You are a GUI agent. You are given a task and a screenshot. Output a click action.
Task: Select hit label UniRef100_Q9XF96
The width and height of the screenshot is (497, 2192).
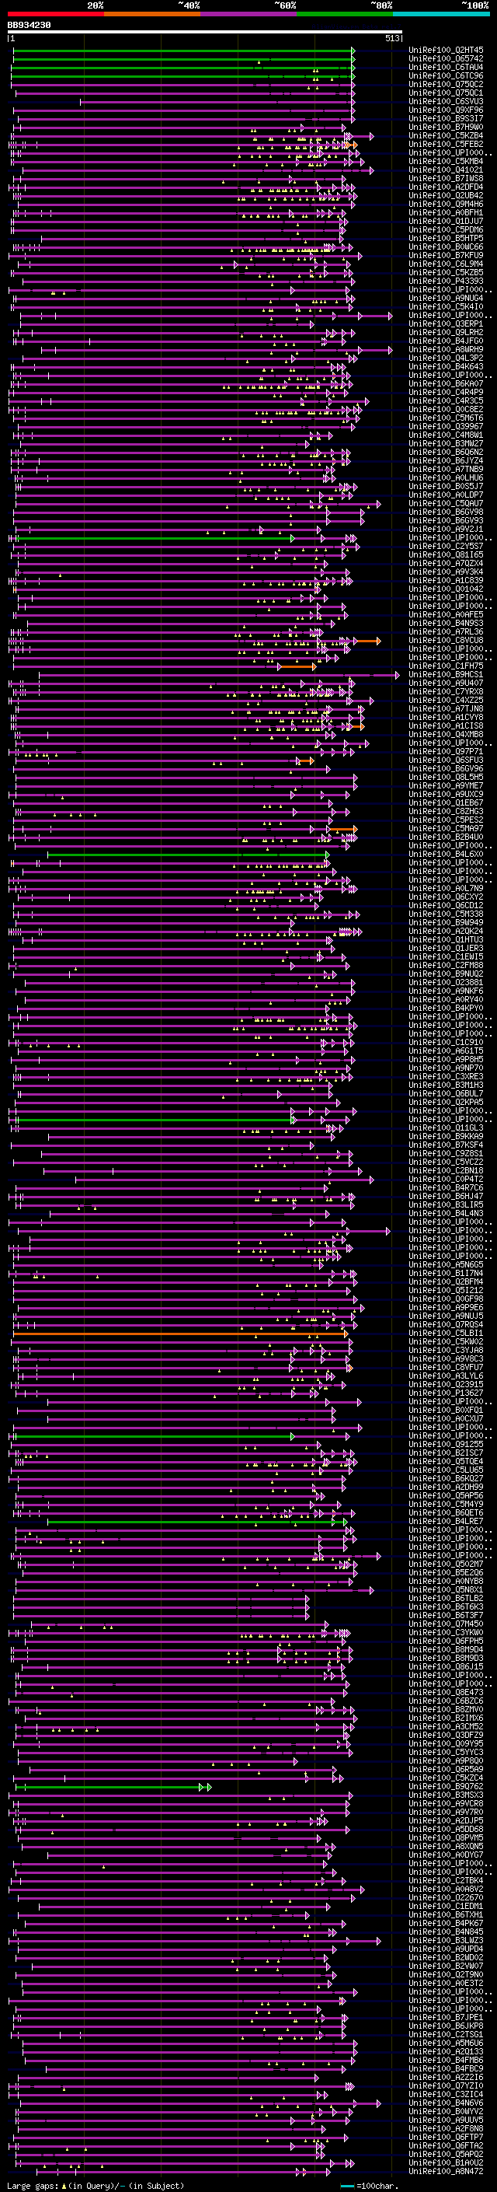(446, 110)
